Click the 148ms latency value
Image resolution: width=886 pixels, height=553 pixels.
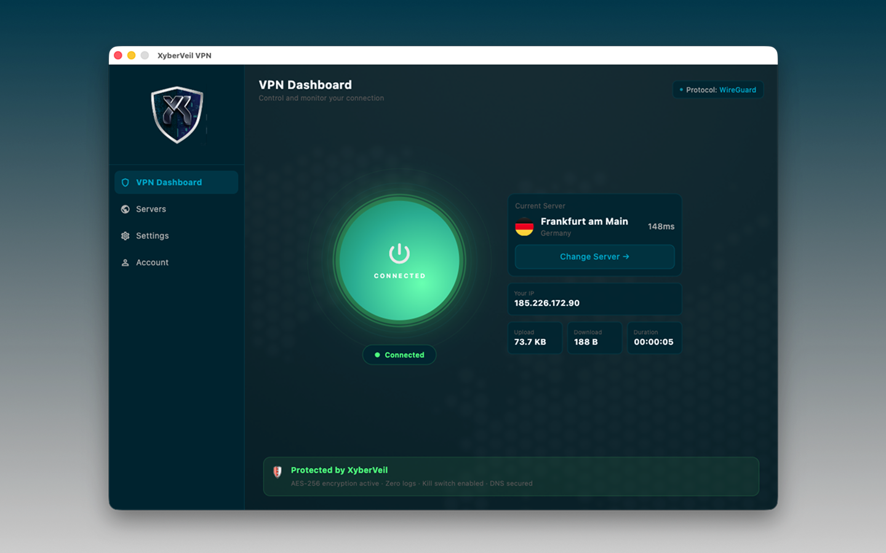pos(661,227)
